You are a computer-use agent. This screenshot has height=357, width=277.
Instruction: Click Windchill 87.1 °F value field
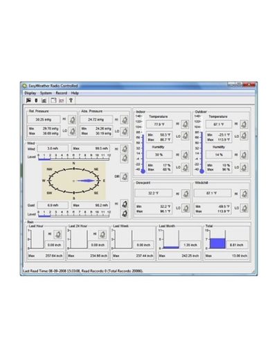[x=213, y=193]
